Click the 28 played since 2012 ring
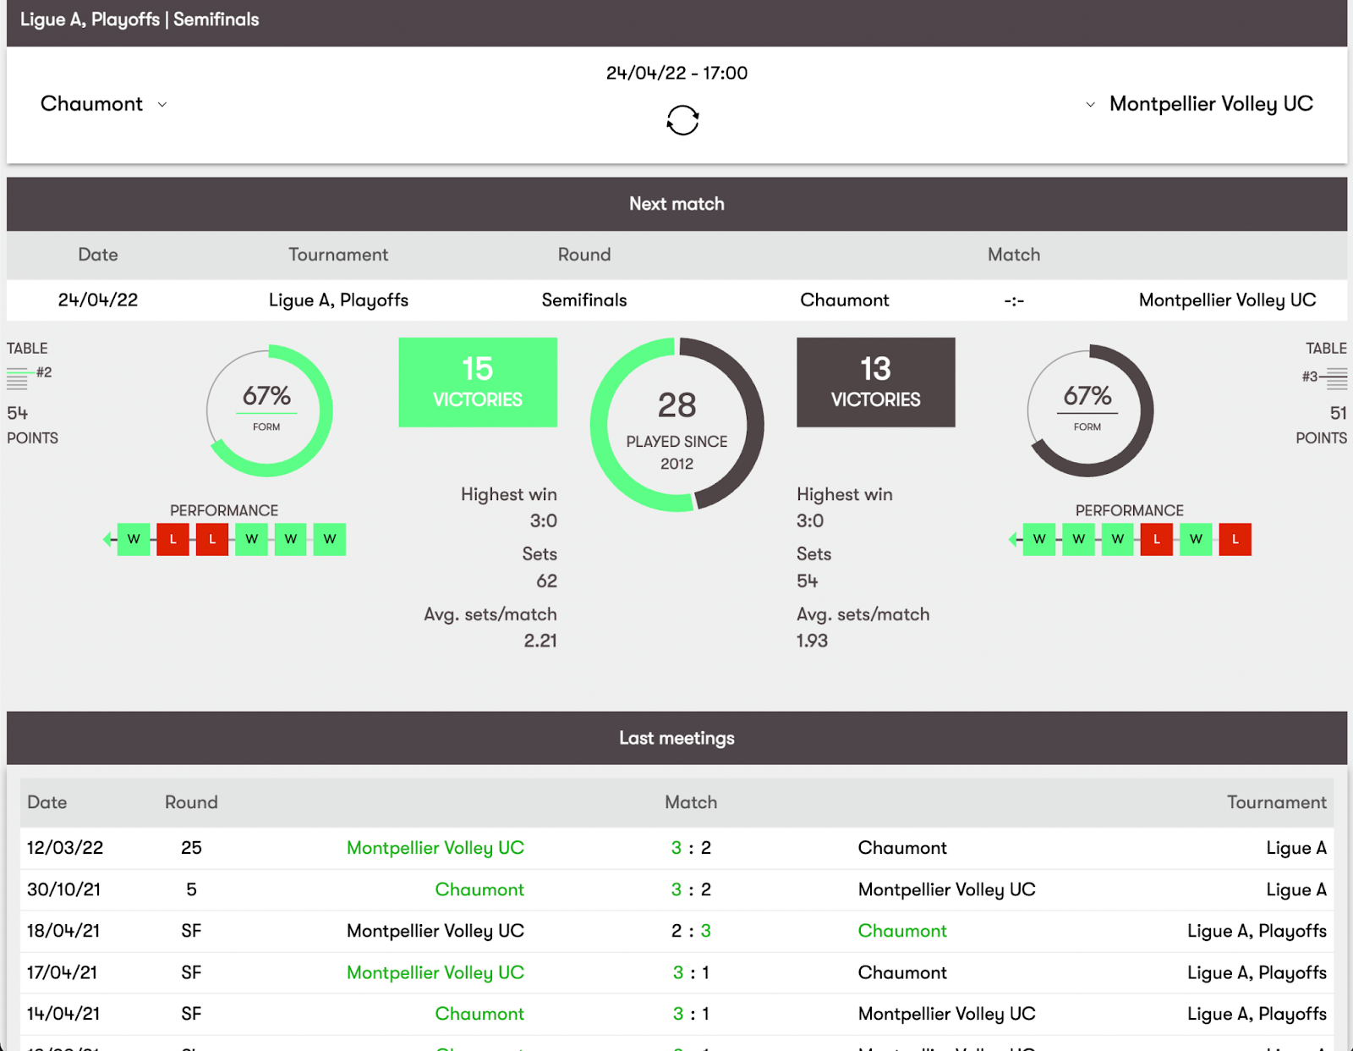Screen dimensions: 1353x1051 point(677,425)
